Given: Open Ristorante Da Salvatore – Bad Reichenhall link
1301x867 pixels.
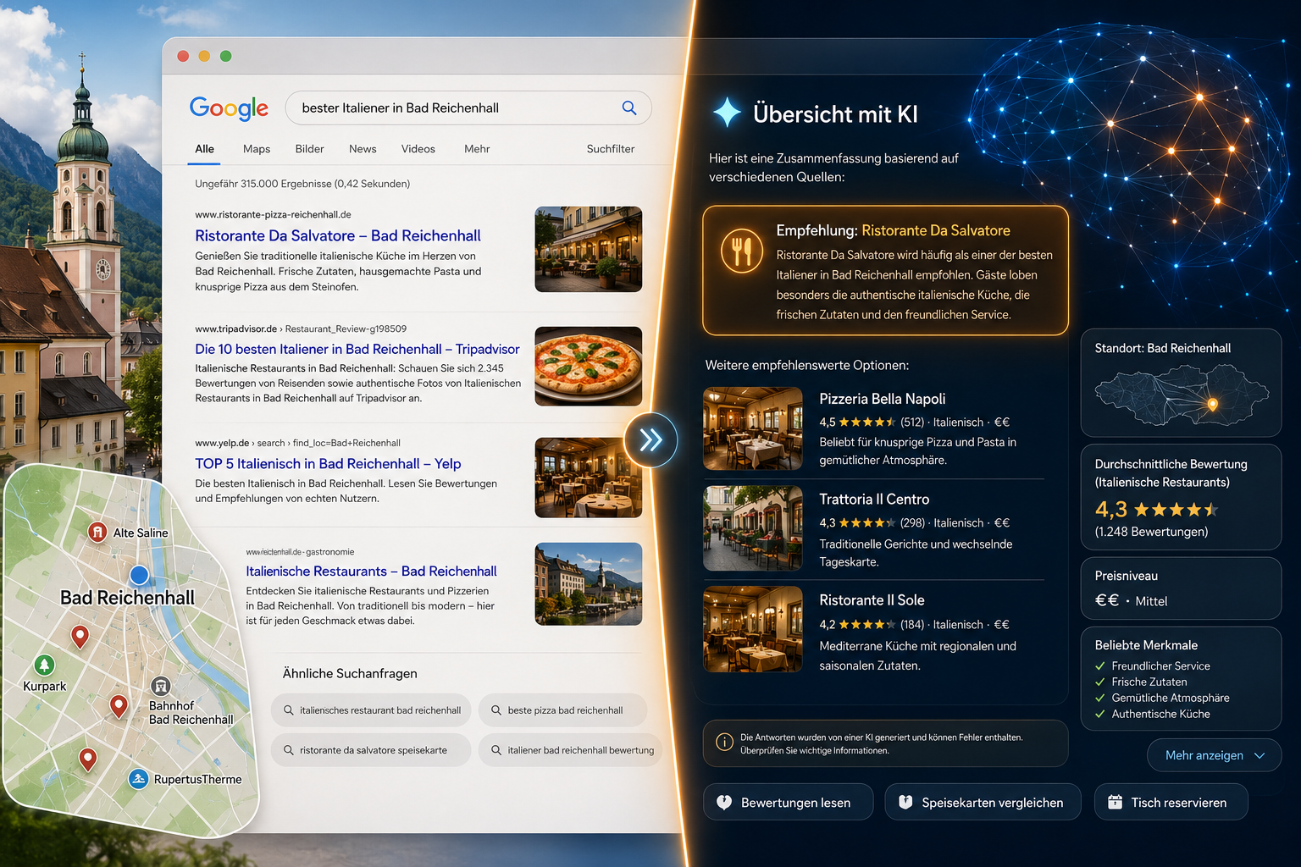Looking at the screenshot, I should [338, 235].
